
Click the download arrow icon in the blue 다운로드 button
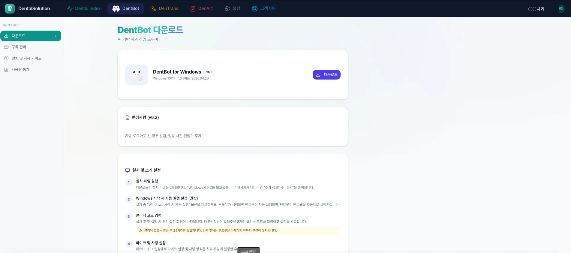[x=318, y=75]
